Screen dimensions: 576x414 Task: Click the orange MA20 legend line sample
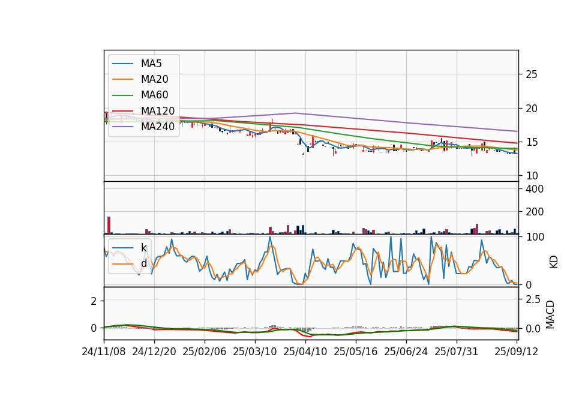(x=122, y=79)
